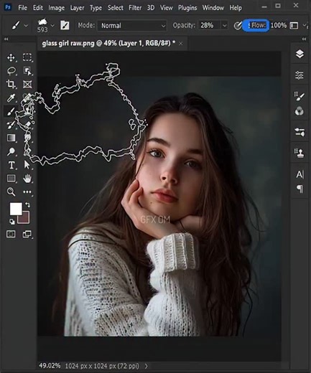The width and height of the screenshot is (311, 373).
Task: Open the Clone Source panel icon
Action: [300, 153]
